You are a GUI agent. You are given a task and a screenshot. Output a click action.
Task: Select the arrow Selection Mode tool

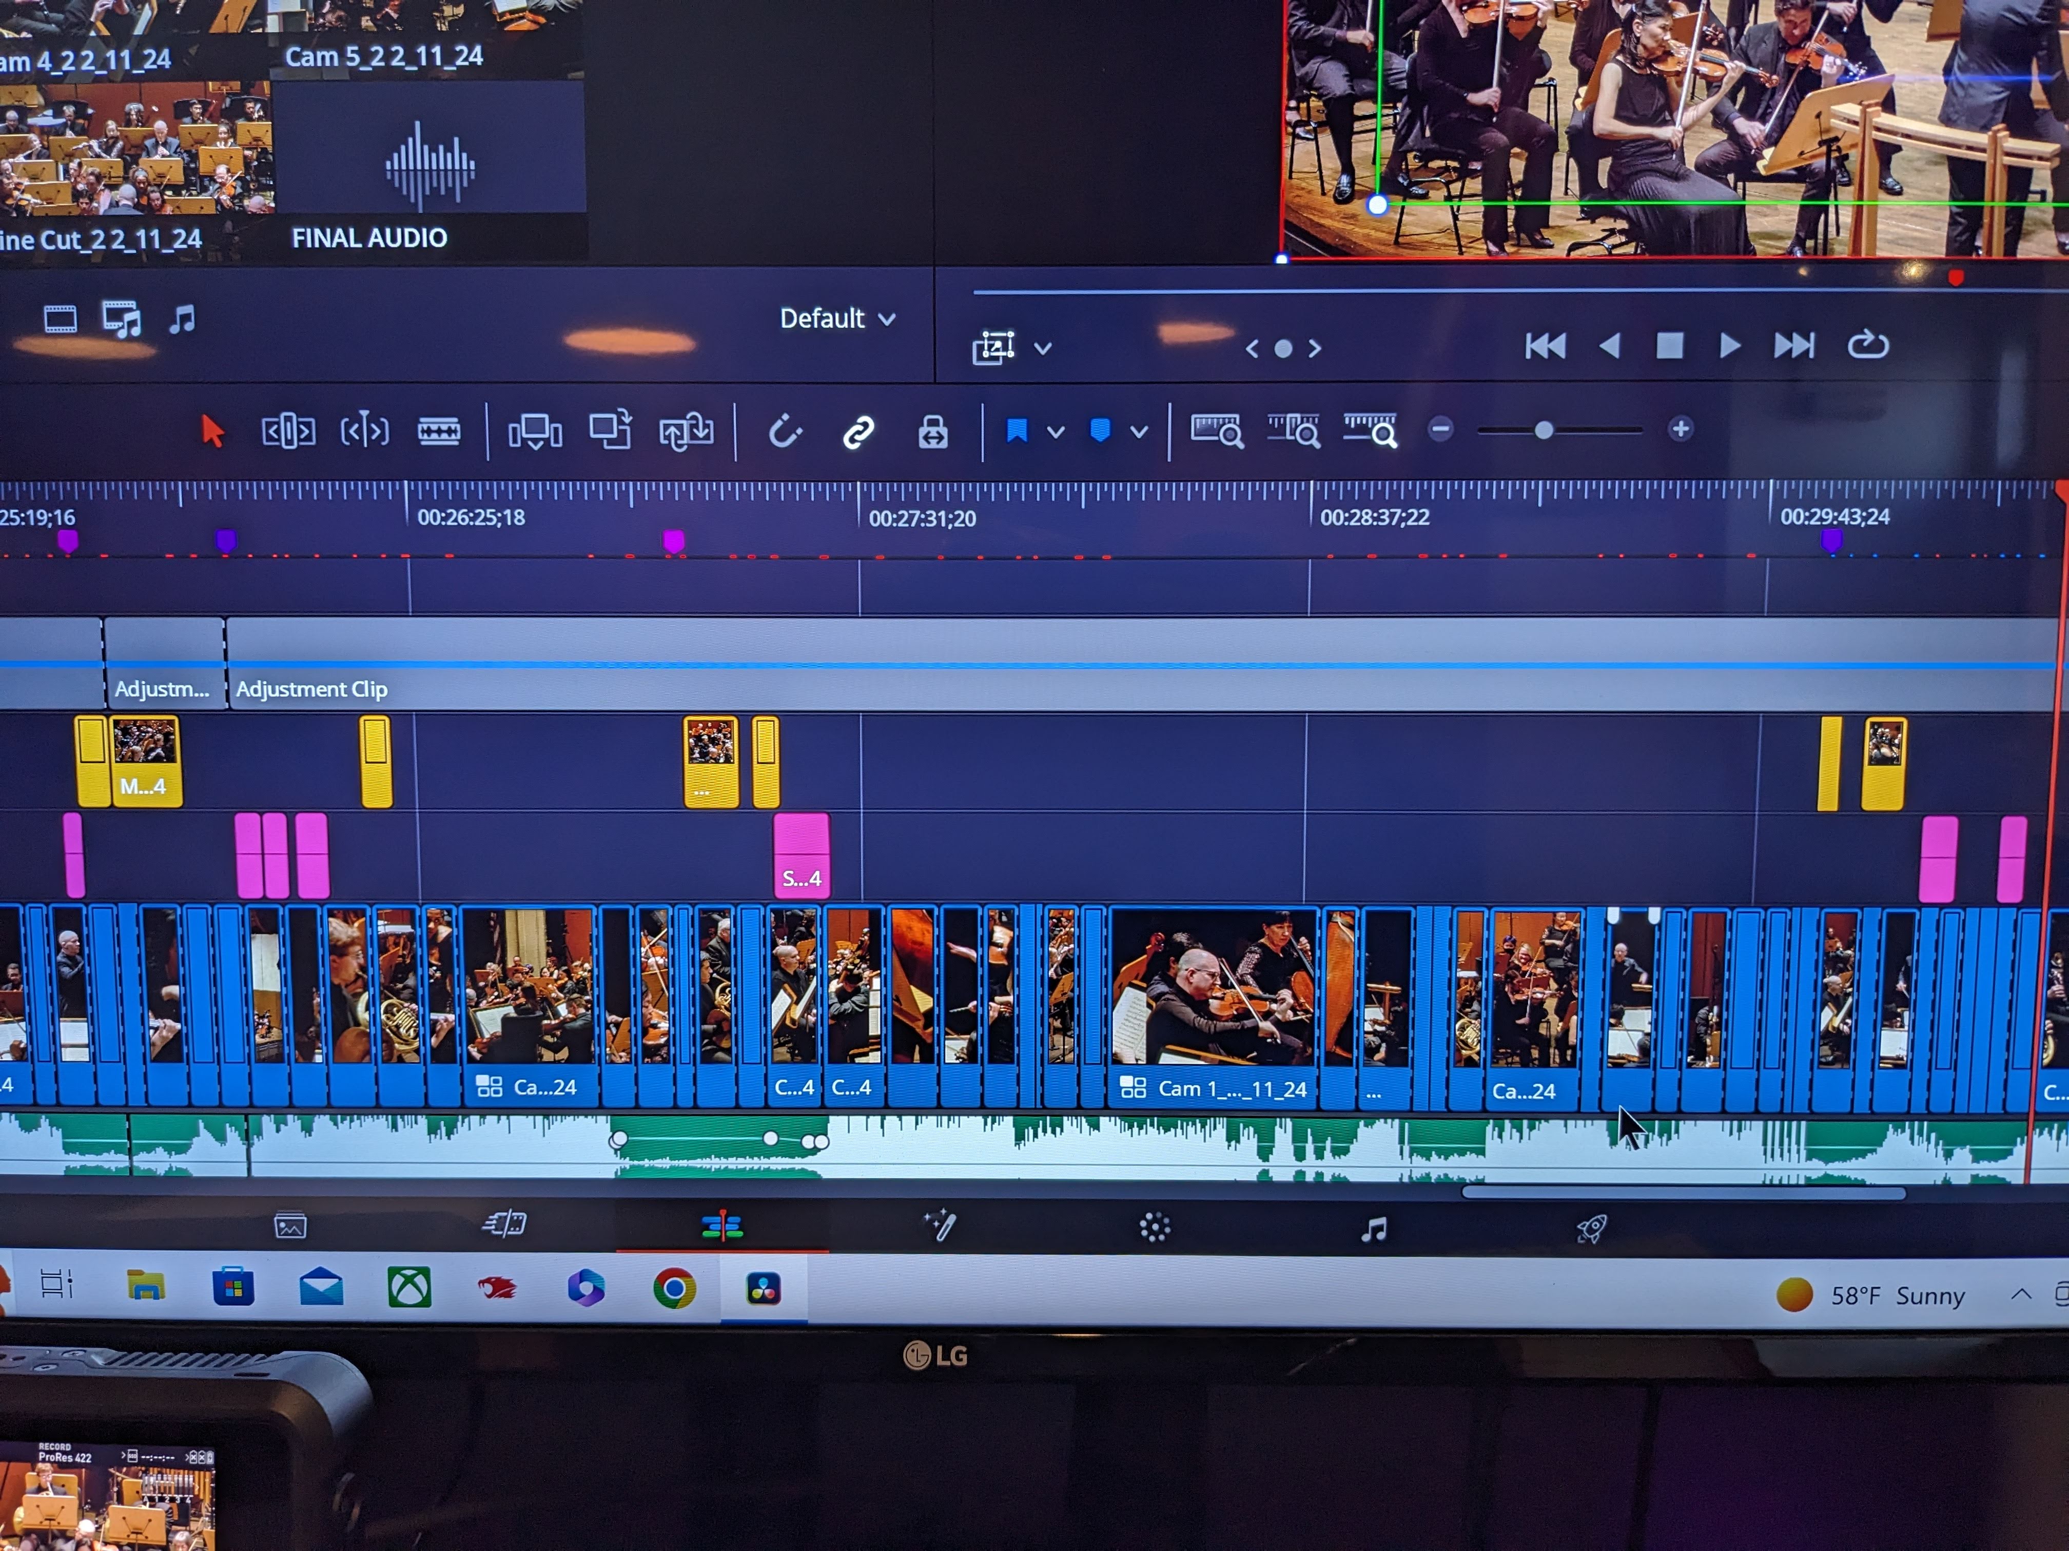pyautogui.click(x=212, y=431)
